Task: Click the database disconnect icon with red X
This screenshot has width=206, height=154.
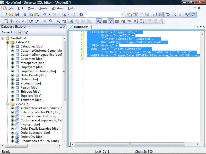Action: [x=187, y=14]
